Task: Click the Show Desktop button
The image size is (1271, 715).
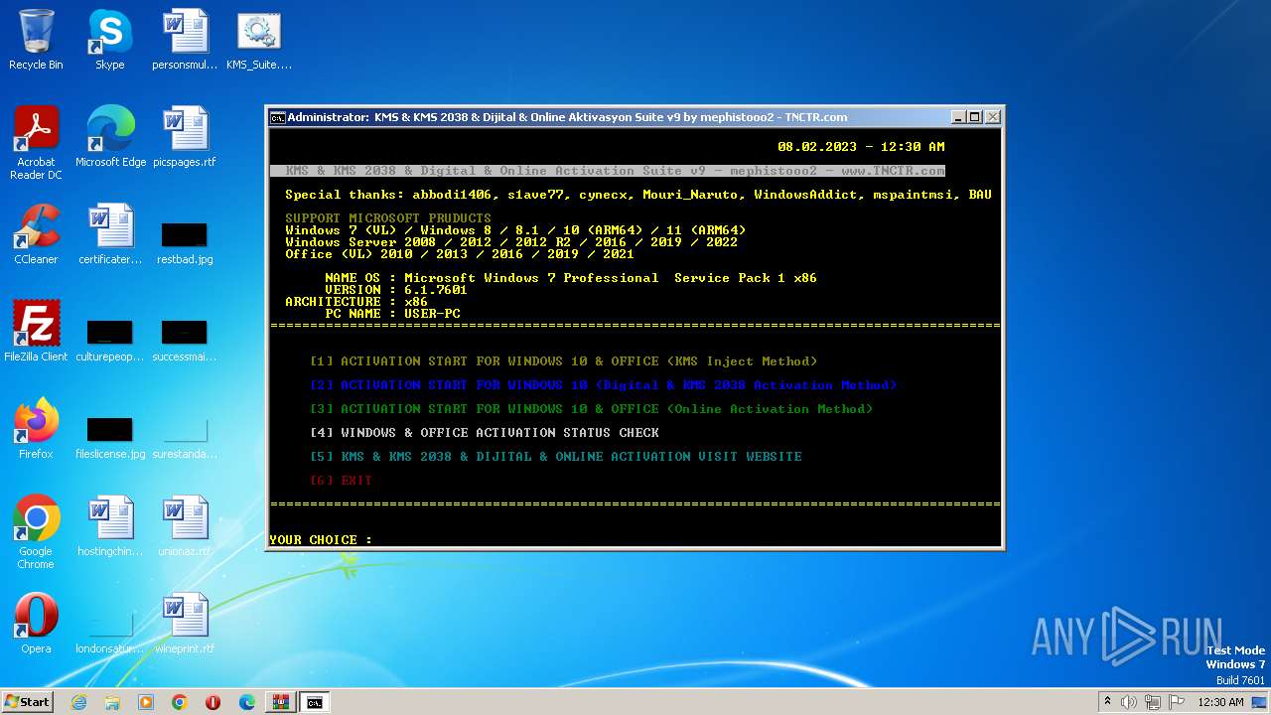Action: [1260, 702]
